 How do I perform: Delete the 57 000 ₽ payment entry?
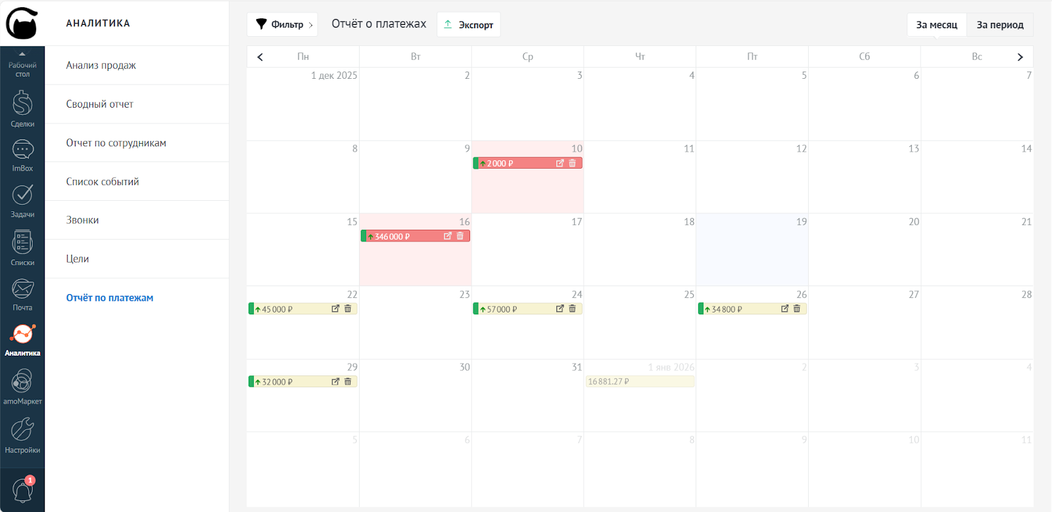572,309
